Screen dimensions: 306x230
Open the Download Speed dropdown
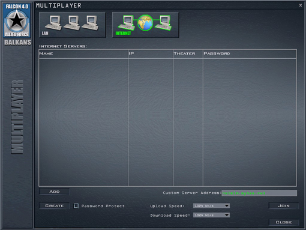tap(211, 215)
